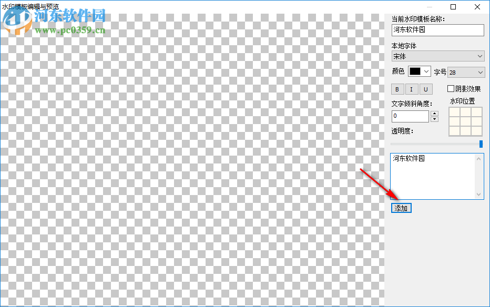Image resolution: width=490 pixels, height=307 pixels.
Task: Select top-left watermark position cell
Action: [454, 112]
